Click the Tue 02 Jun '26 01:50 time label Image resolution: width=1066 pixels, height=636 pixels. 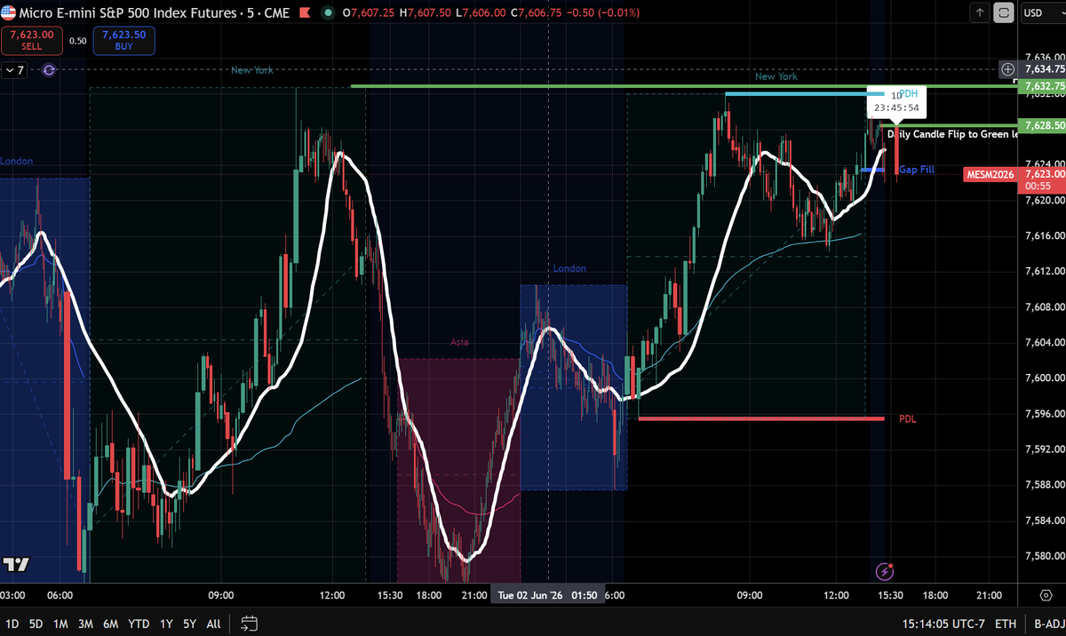547,595
